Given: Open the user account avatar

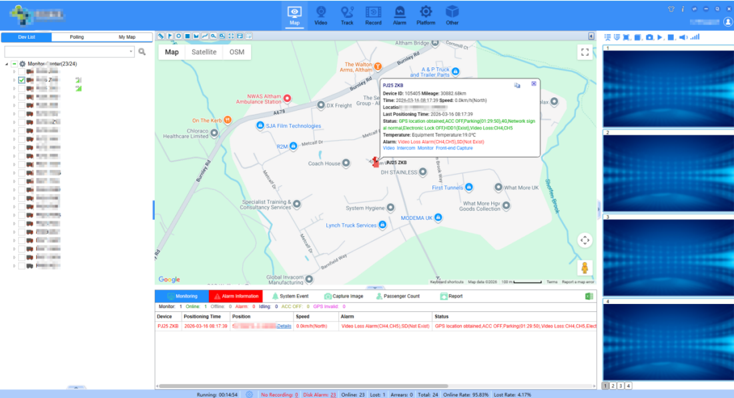Looking at the screenshot, I should 728,21.
